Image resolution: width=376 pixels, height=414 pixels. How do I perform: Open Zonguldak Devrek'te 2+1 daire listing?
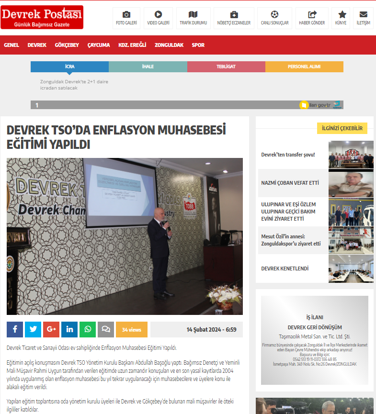[74, 85]
